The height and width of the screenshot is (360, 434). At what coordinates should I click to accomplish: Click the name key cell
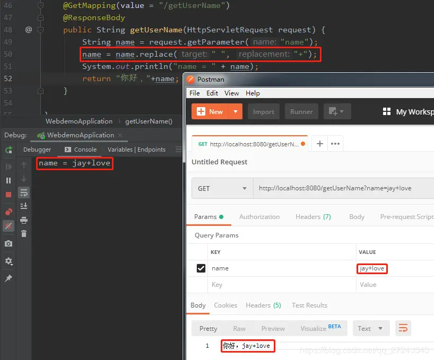(x=282, y=268)
